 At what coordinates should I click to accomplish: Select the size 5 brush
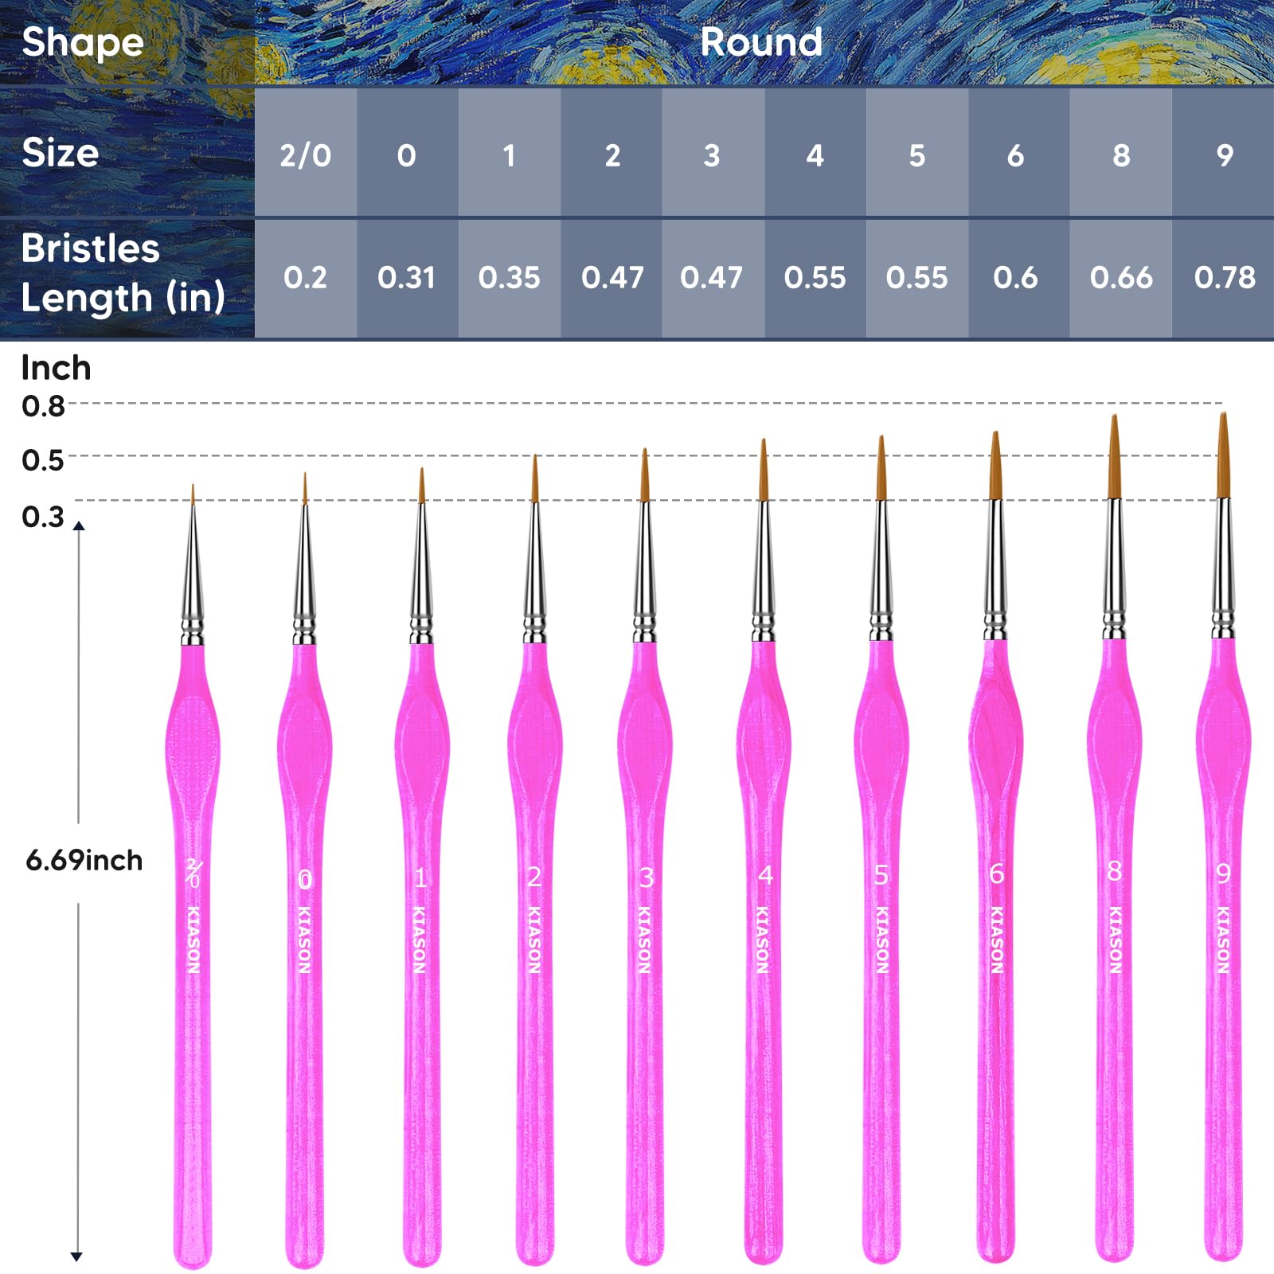[x=881, y=852]
